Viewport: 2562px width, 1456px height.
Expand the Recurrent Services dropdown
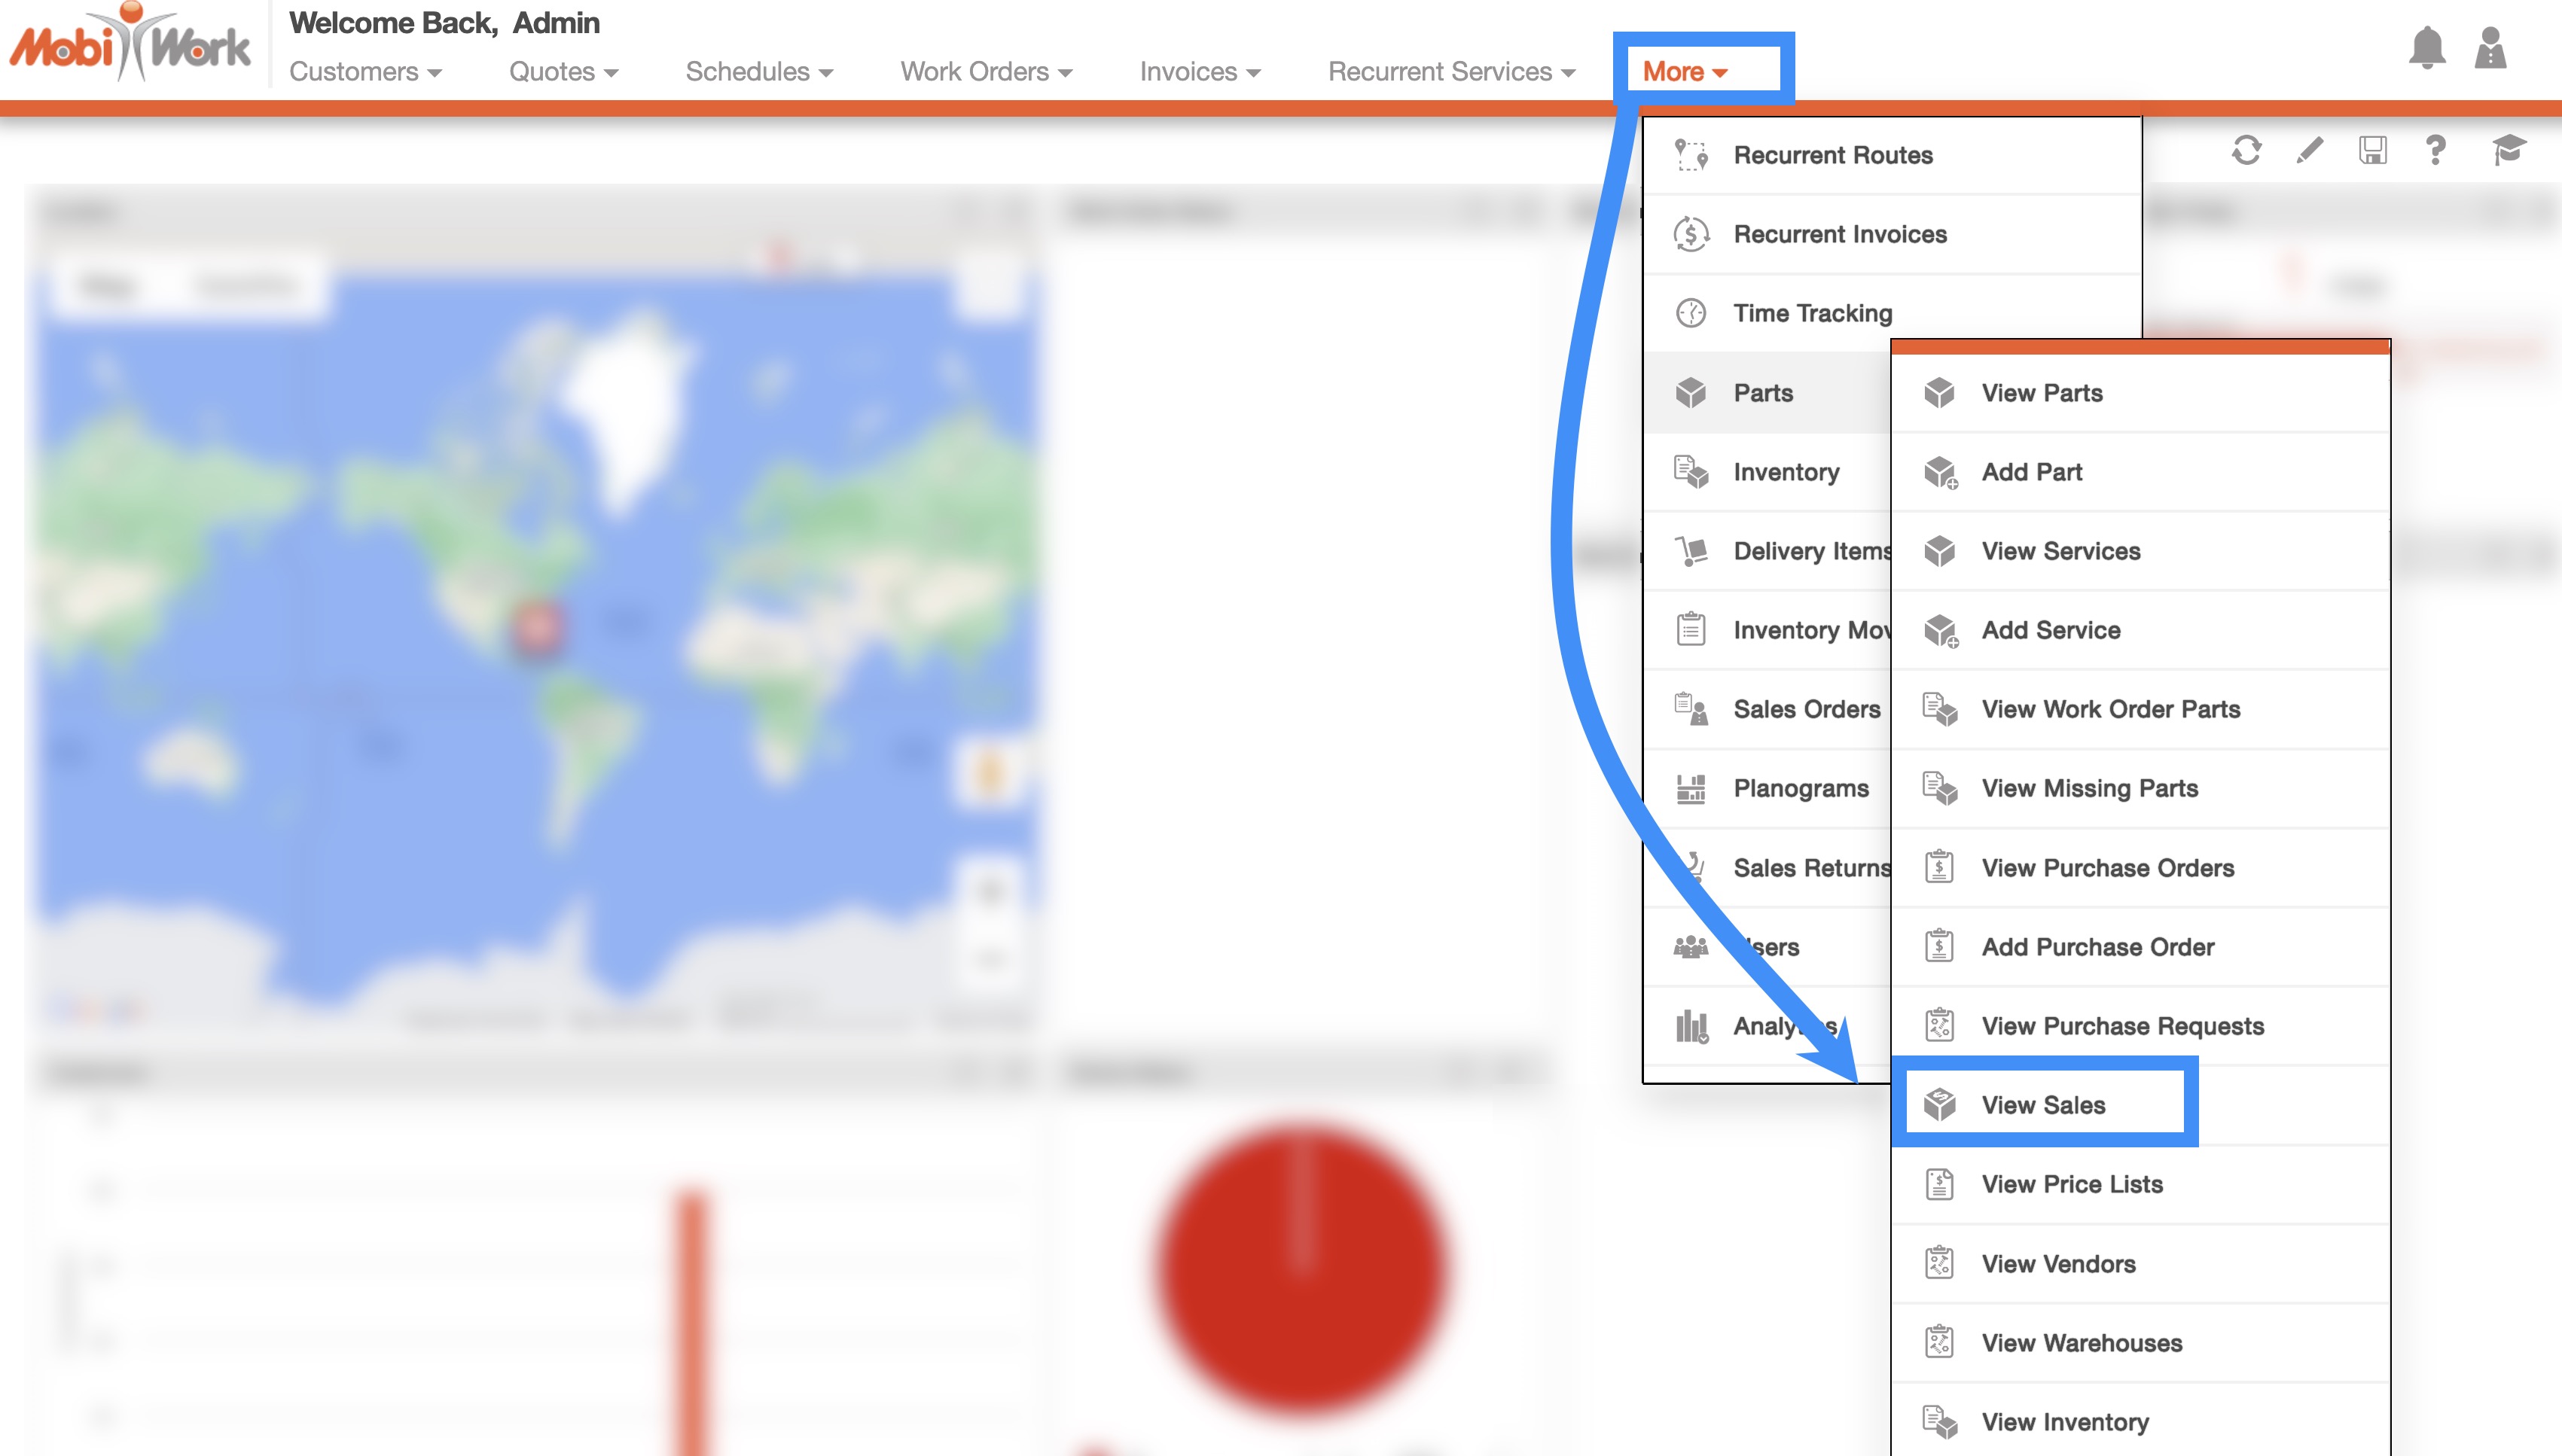click(x=1451, y=72)
